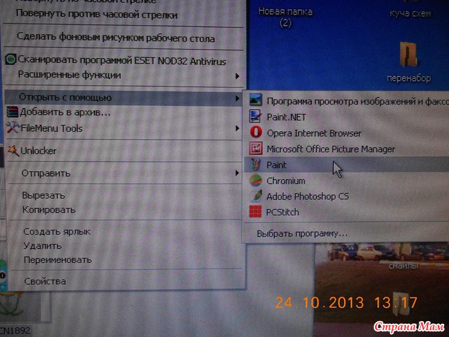Viewport: 449px width, 337px height.
Task: Choose Выбрать программу... option
Action: point(302,233)
